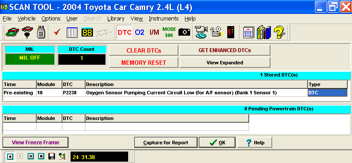
Task: Click the View Freeze Frame button
Action: tap(35, 143)
